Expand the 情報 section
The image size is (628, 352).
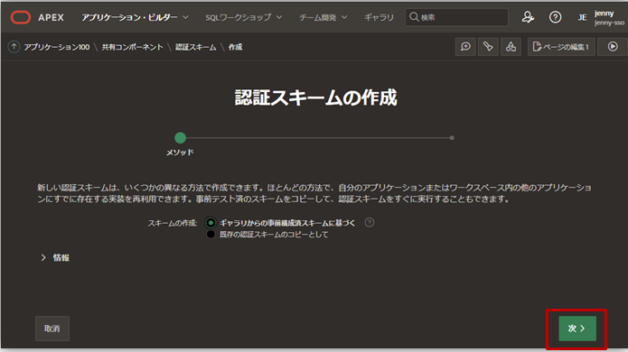[55, 257]
